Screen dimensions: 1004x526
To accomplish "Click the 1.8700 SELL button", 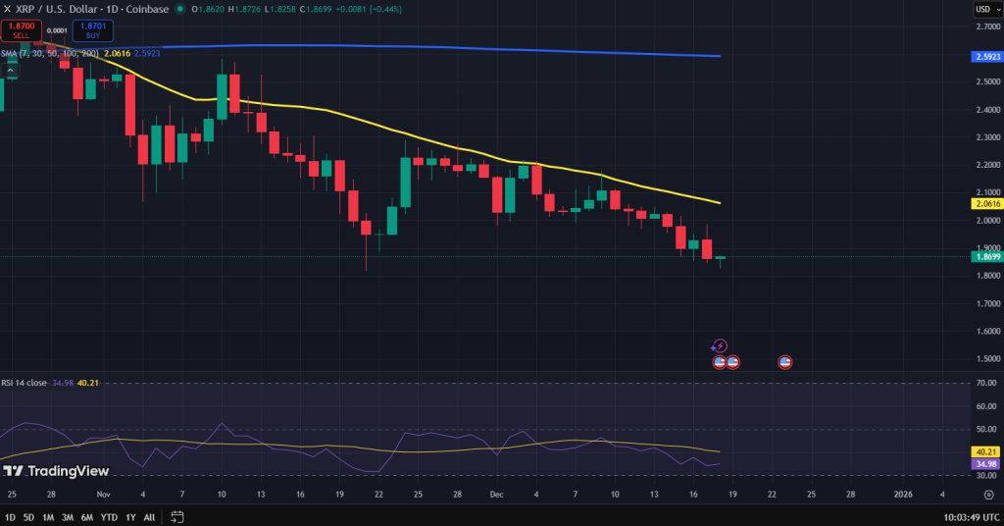I will 22,30.
